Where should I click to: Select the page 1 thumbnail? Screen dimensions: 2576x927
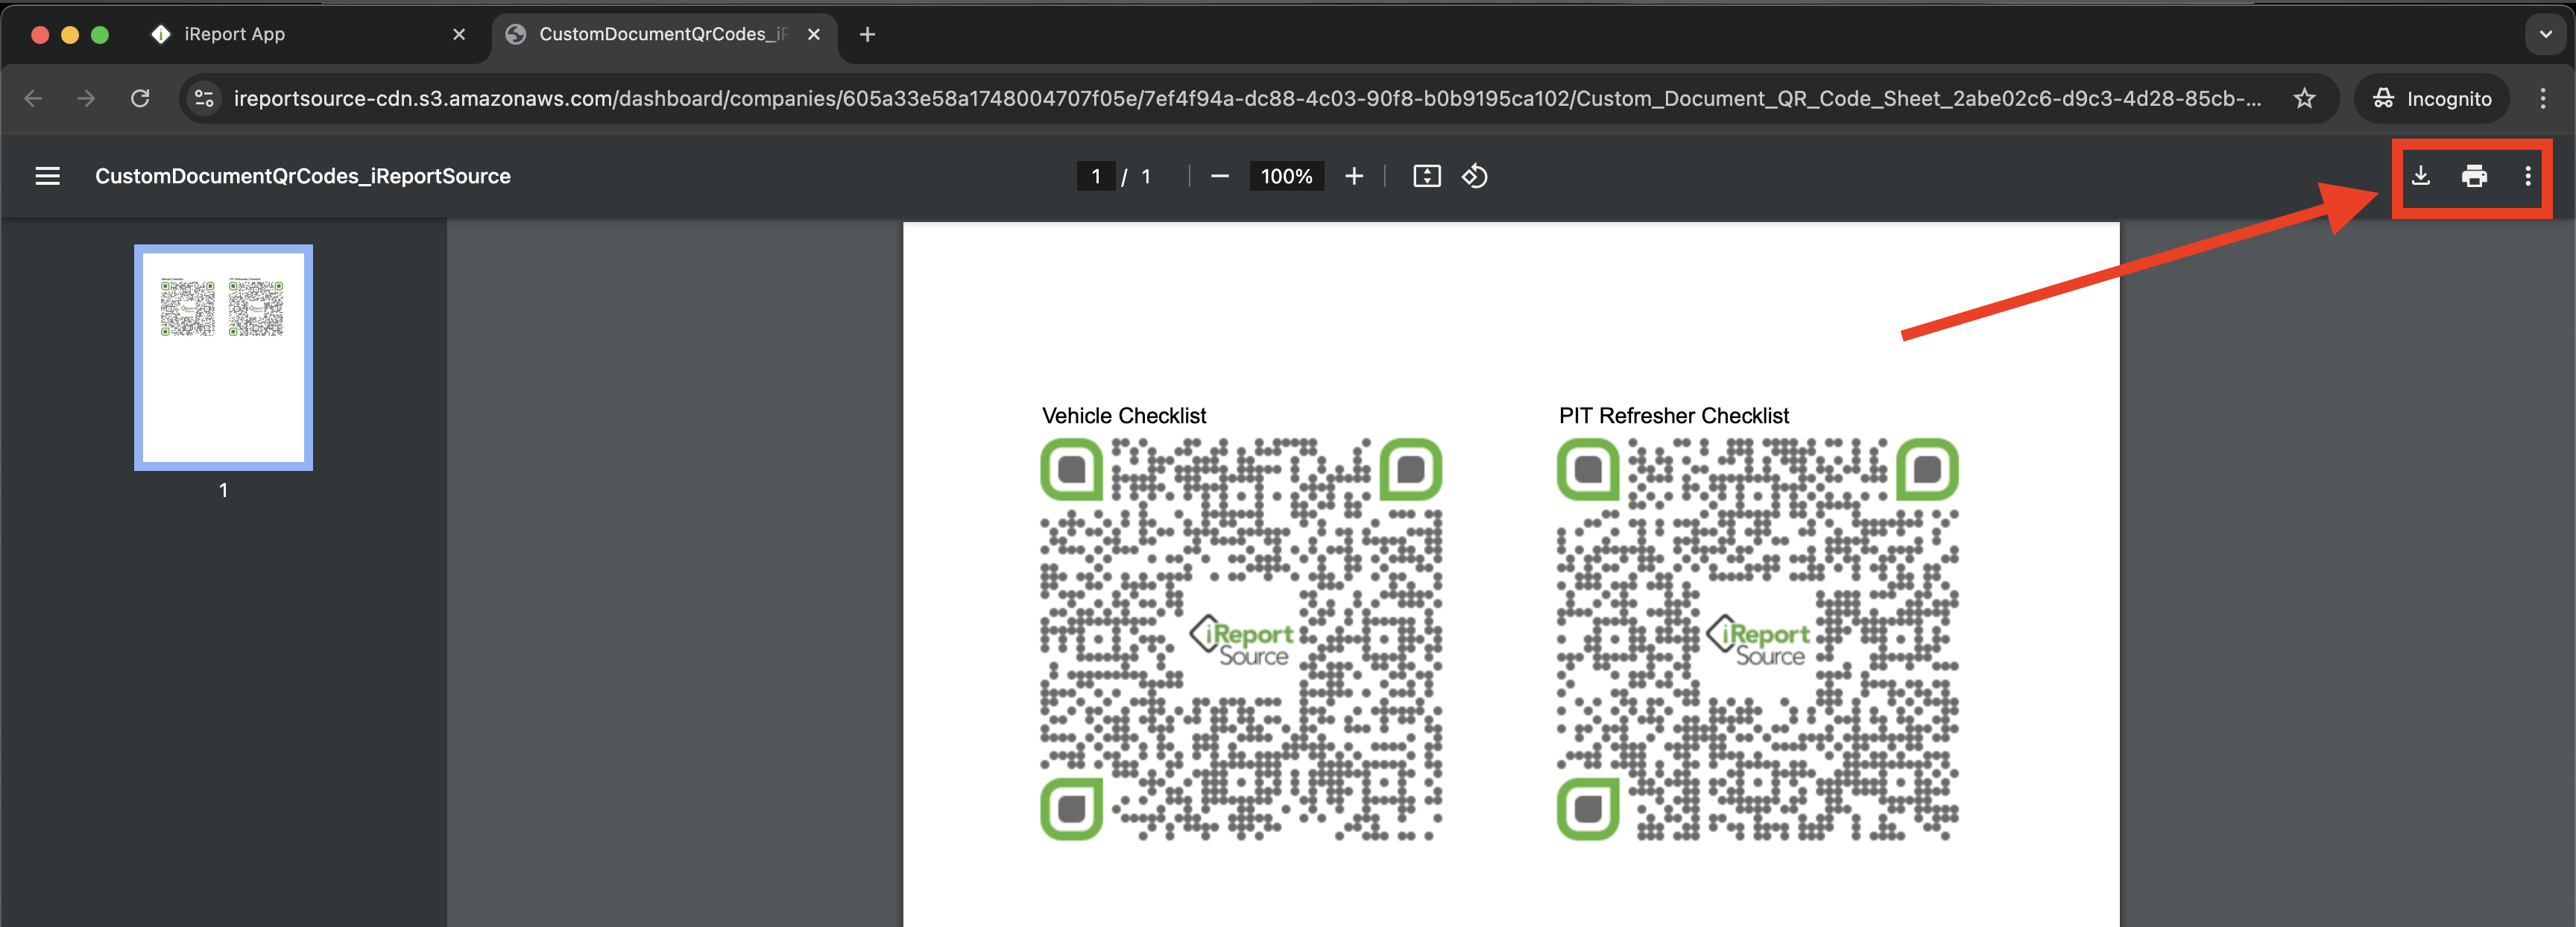(223, 357)
